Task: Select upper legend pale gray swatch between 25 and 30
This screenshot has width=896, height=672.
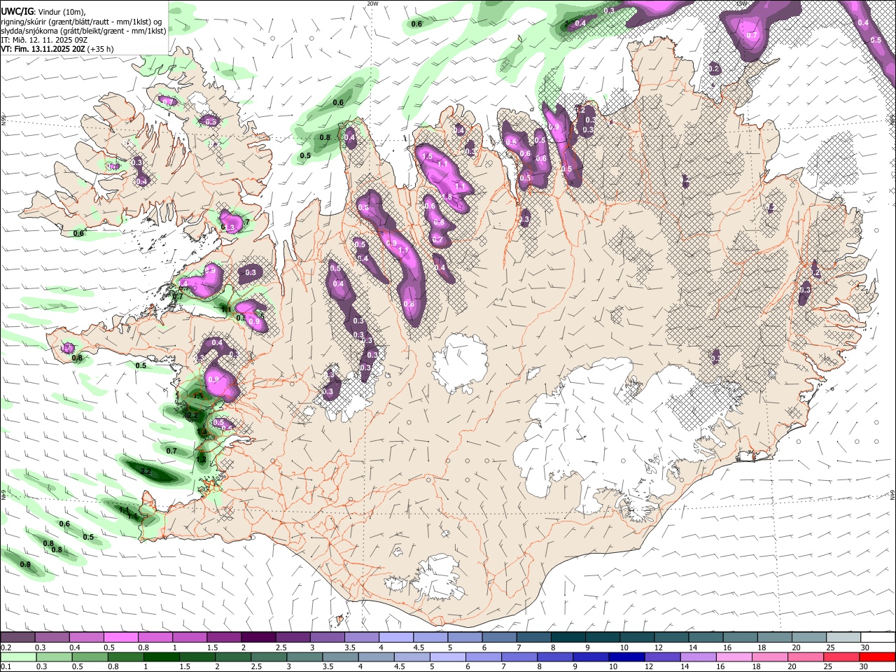Action: [x=844, y=638]
